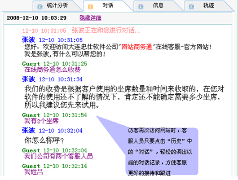Viewport: 238px width, 180px height.
Task: Click the orange icon on 对话 tab
Action: click(90, 7)
